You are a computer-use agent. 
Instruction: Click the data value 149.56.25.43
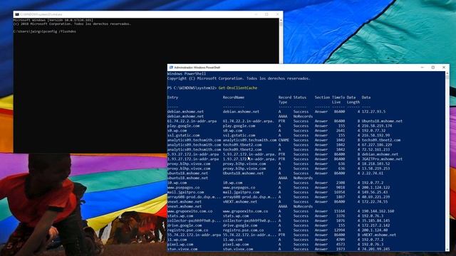(x=375, y=192)
